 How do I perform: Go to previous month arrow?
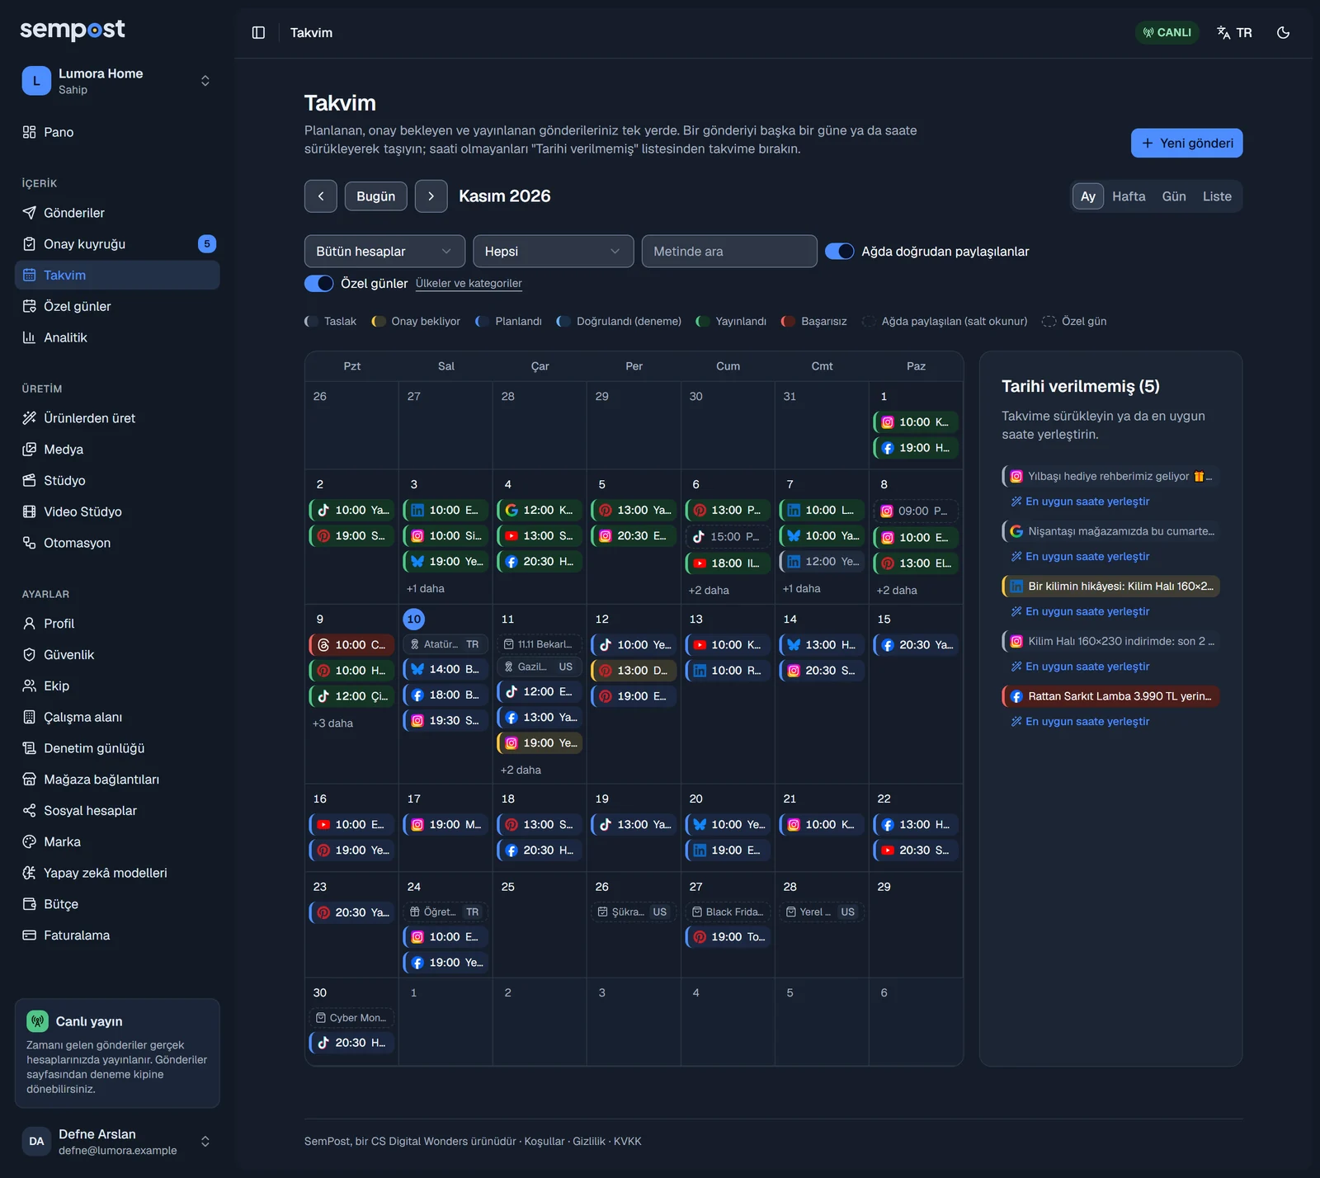[x=321, y=196]
